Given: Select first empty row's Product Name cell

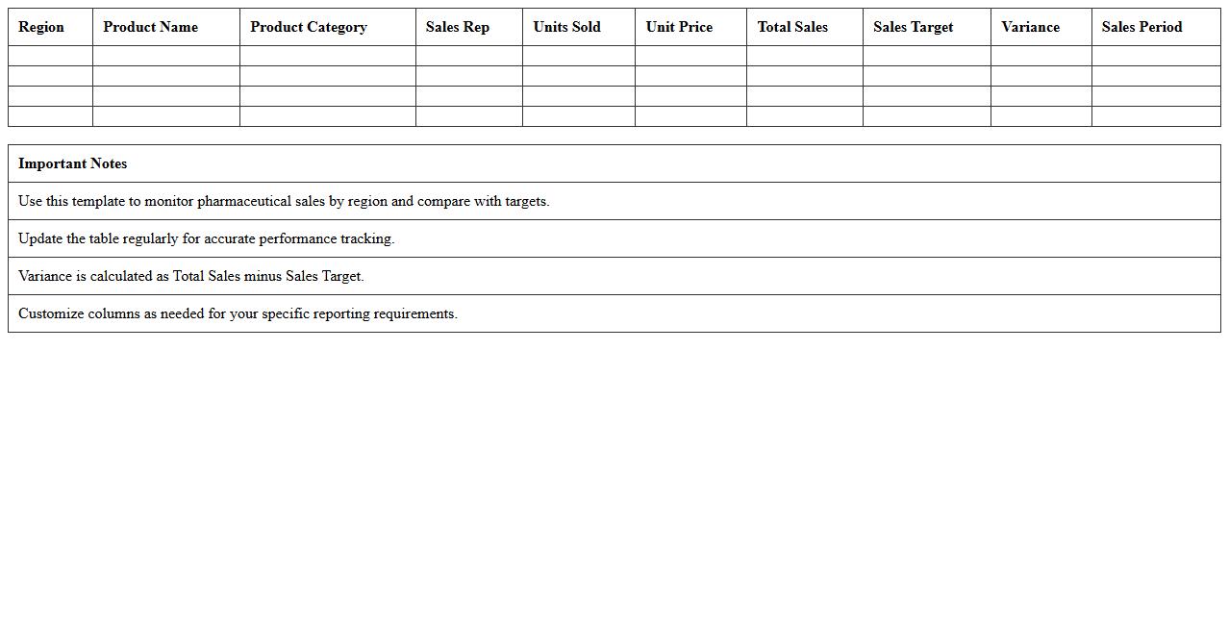Looking at the screenshot, I should pos(165,56).
